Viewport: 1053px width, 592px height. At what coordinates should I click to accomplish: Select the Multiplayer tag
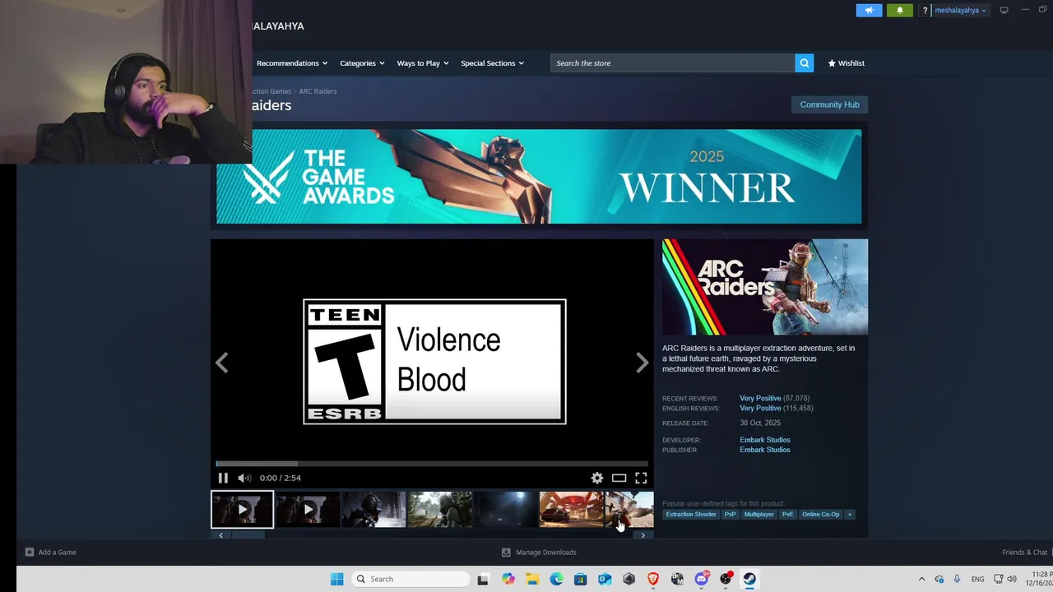pyautogui.click(x=758, y=515)
